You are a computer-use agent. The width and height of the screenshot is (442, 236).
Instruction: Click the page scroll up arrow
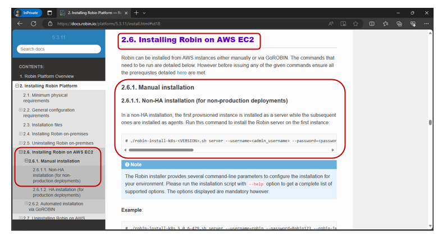pos(430,33)
